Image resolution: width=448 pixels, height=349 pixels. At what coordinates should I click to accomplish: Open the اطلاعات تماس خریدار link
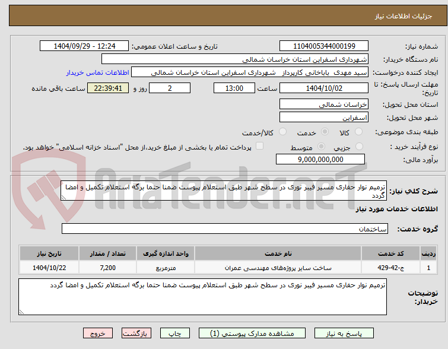tap(98, 72)
